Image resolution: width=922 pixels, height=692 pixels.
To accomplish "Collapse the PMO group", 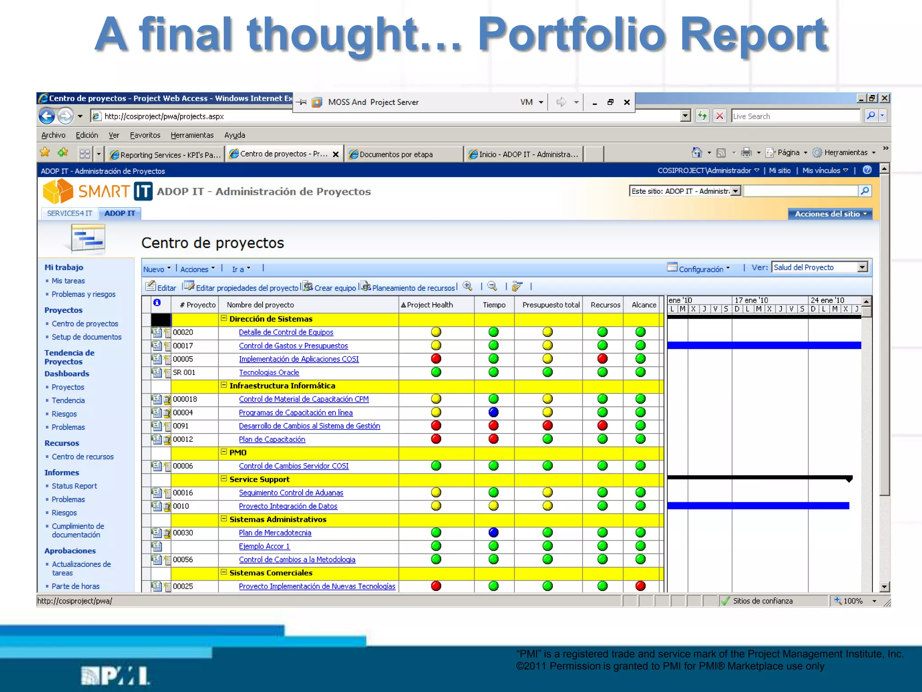I will click(x=224, y=452).
